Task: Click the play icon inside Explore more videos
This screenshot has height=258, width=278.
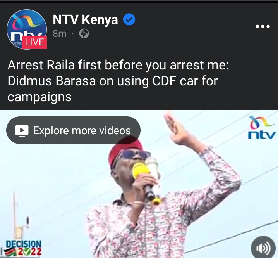Action: click(22, 131)
